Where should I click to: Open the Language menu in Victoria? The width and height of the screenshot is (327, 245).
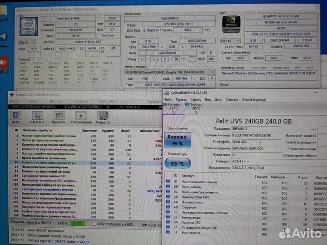tap(81, 101)
